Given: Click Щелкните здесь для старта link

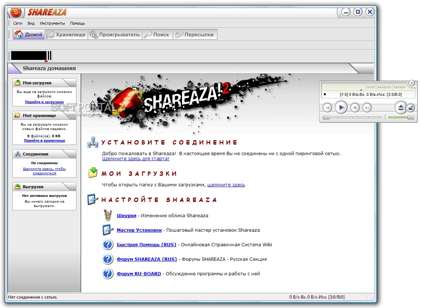Looking at the screenshot, I should pos(136,159).
